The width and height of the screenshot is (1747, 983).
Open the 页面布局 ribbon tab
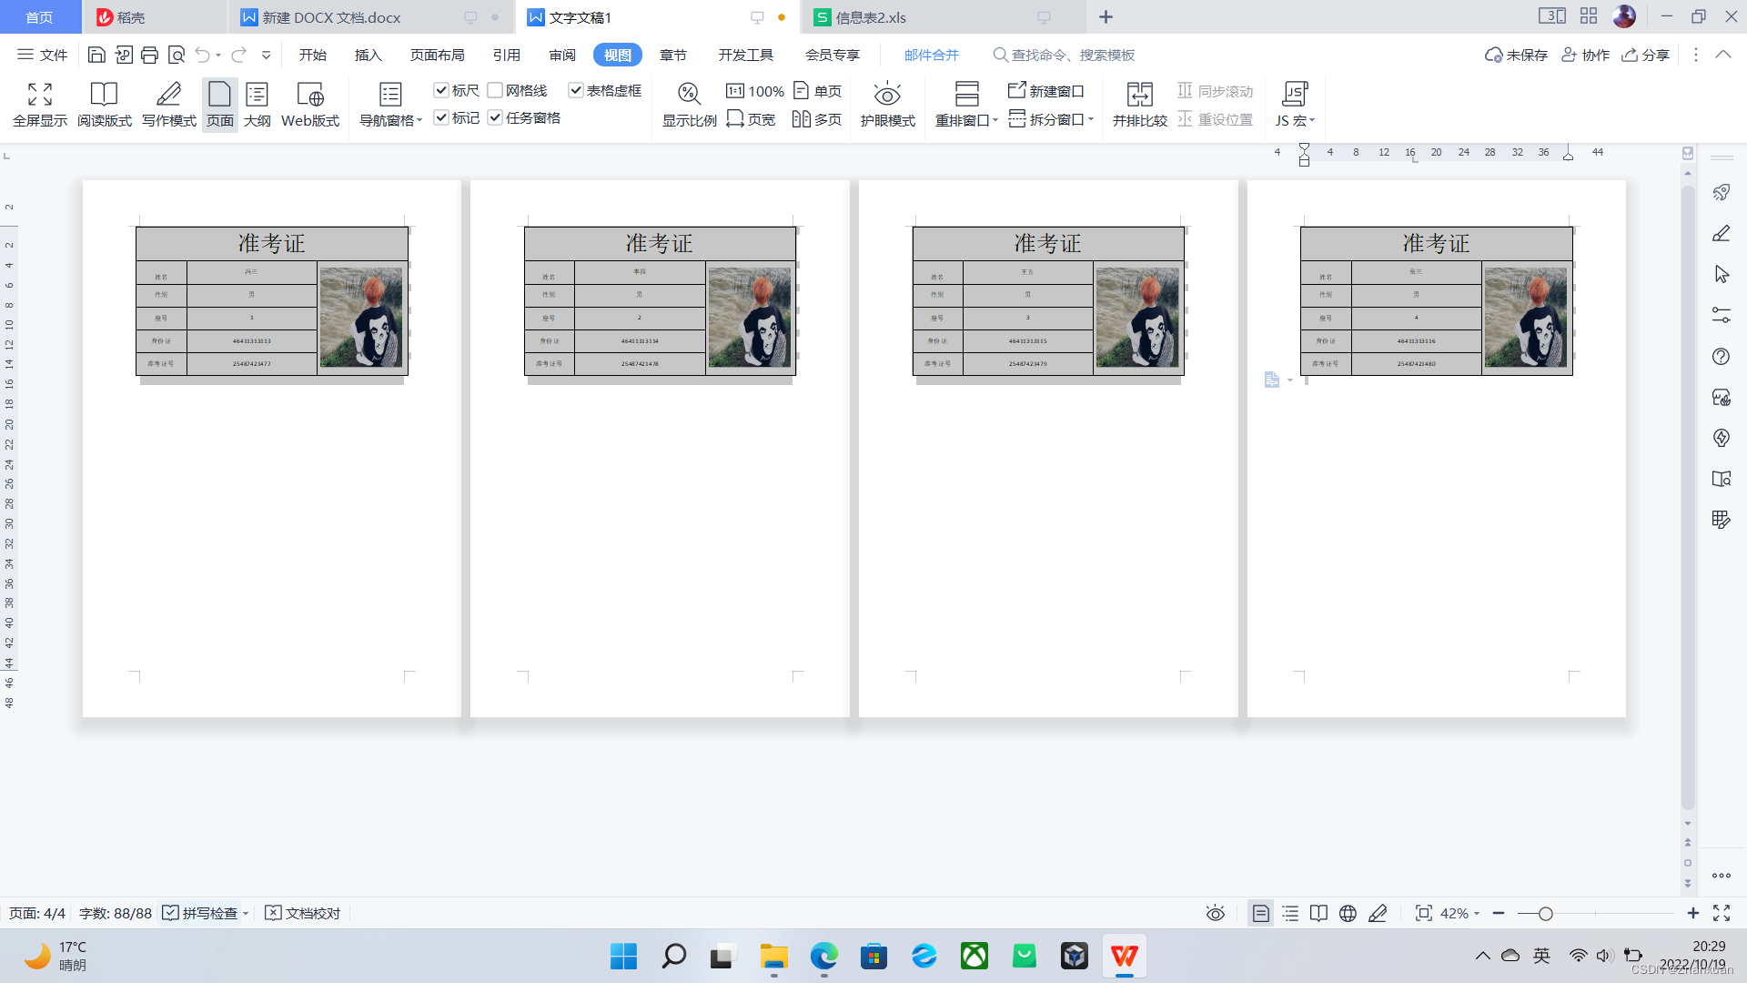click(437, 55)
